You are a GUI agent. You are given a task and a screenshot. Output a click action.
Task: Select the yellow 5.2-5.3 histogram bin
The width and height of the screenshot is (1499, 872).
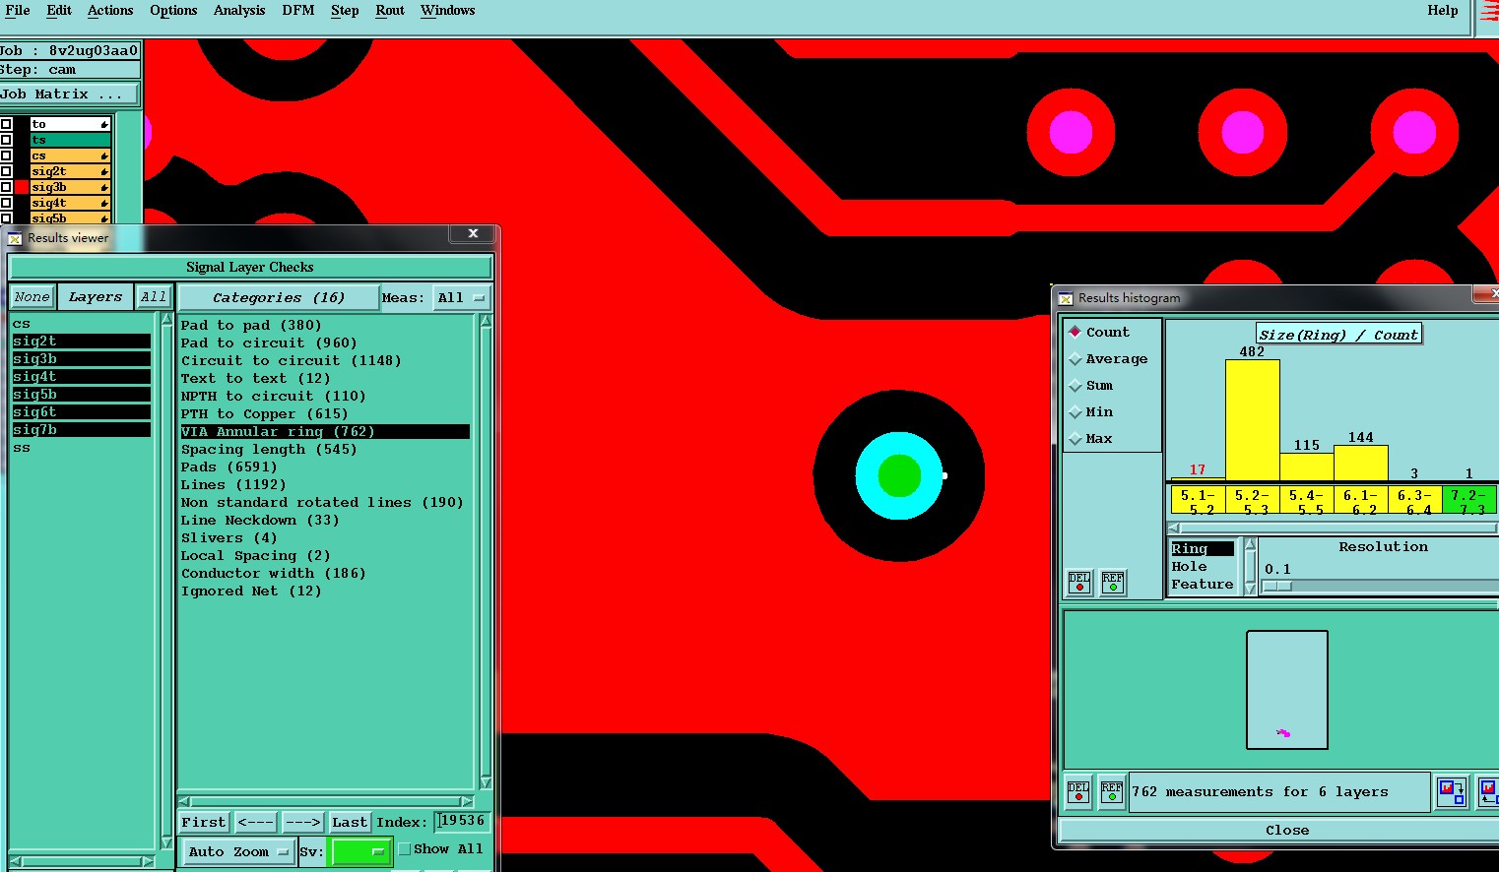pos(1253,500)
